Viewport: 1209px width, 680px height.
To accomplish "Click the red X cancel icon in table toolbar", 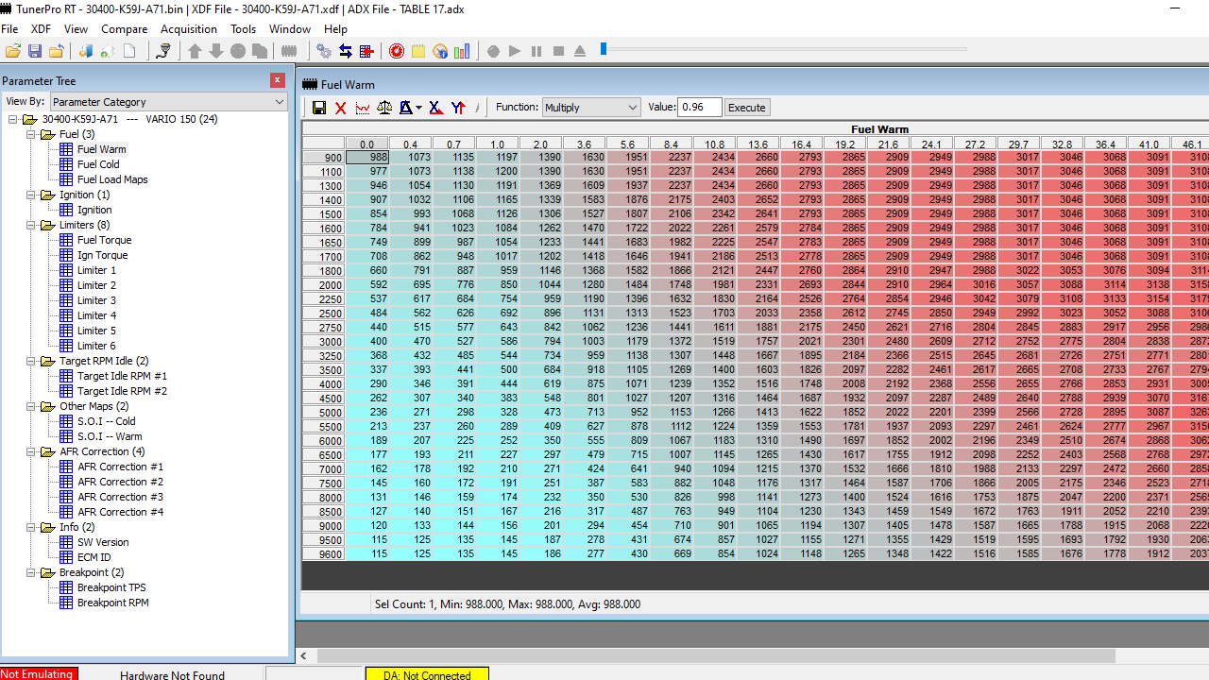I will [341, 108].
